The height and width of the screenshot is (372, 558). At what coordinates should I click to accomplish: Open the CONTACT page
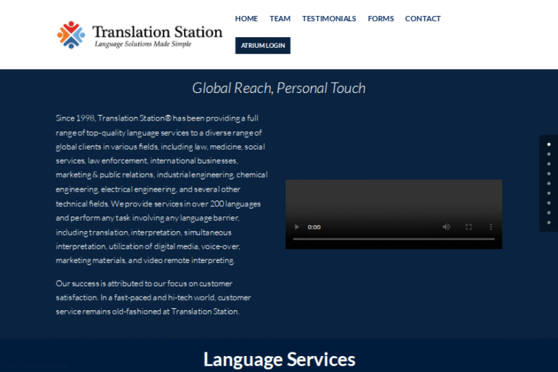423,19
